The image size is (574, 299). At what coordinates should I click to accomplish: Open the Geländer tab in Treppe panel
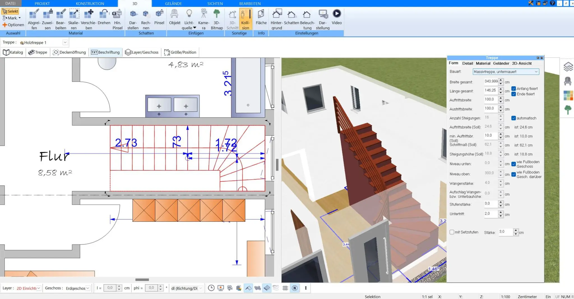tap(501, 63)
